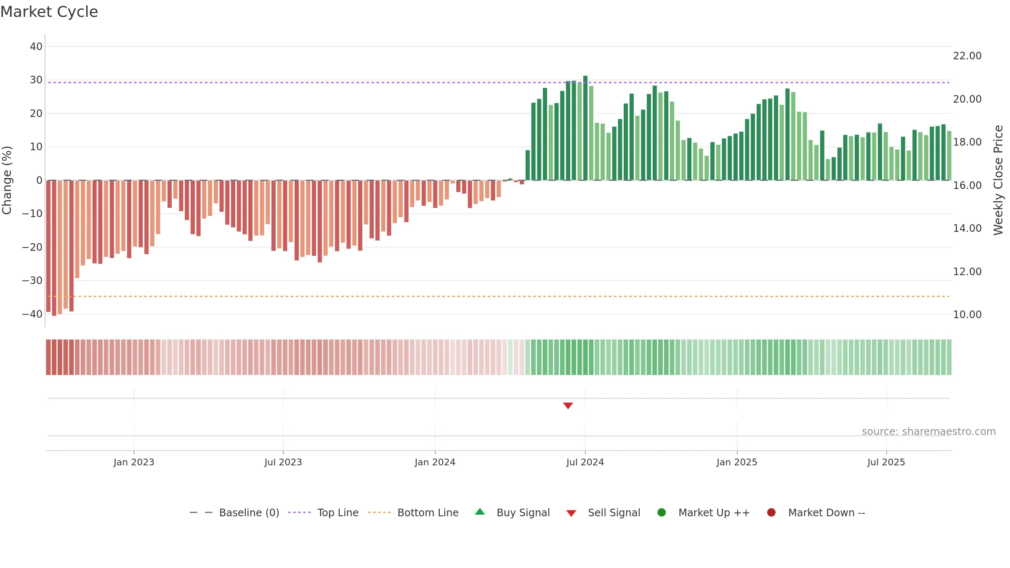The image size is (1010, 568).
Task: Click the Jan 2024 axis label
Action: [435, 462]
